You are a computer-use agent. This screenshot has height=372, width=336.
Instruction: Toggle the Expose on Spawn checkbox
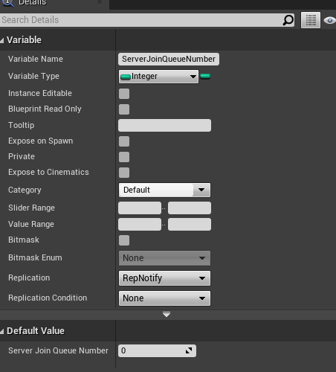124,141
